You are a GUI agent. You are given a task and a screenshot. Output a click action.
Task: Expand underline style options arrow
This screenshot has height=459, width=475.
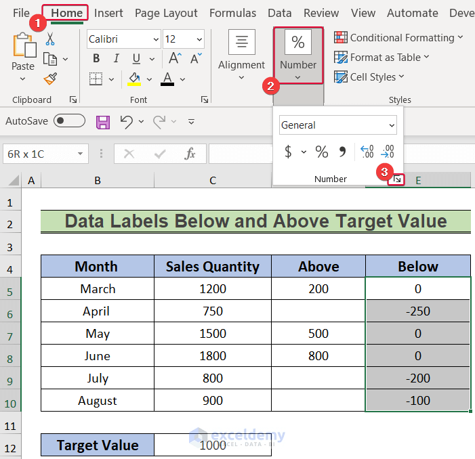click(x=152, y=59)
